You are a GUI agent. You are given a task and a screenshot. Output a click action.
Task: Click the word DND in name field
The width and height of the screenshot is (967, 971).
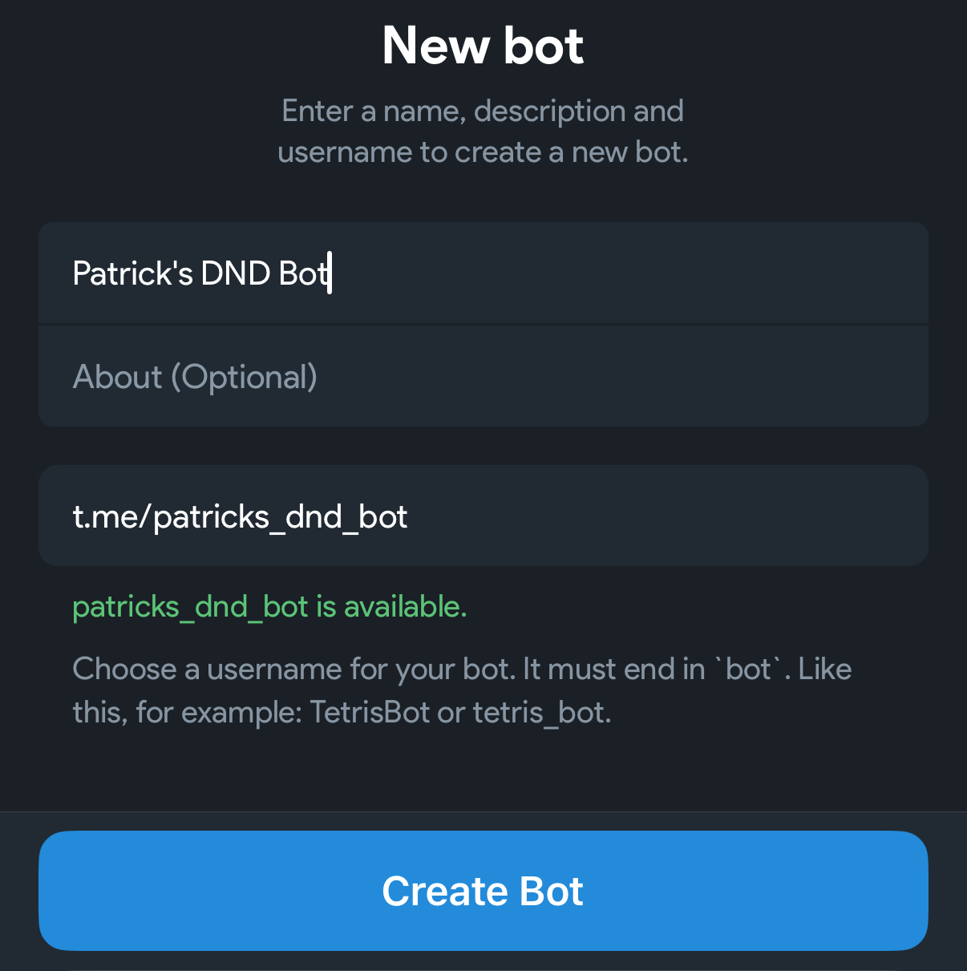coord(235,273)
